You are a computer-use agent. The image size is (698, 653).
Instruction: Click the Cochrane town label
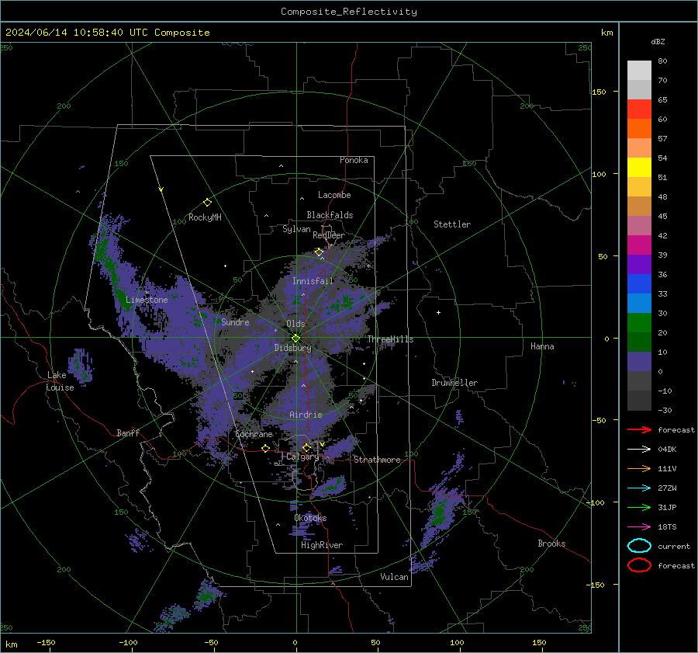(254, 434)
